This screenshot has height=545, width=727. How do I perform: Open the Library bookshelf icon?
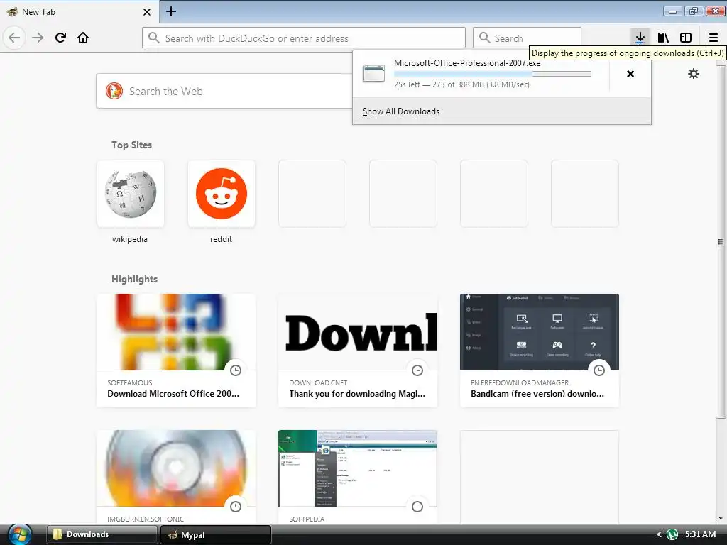coord(663,38)
